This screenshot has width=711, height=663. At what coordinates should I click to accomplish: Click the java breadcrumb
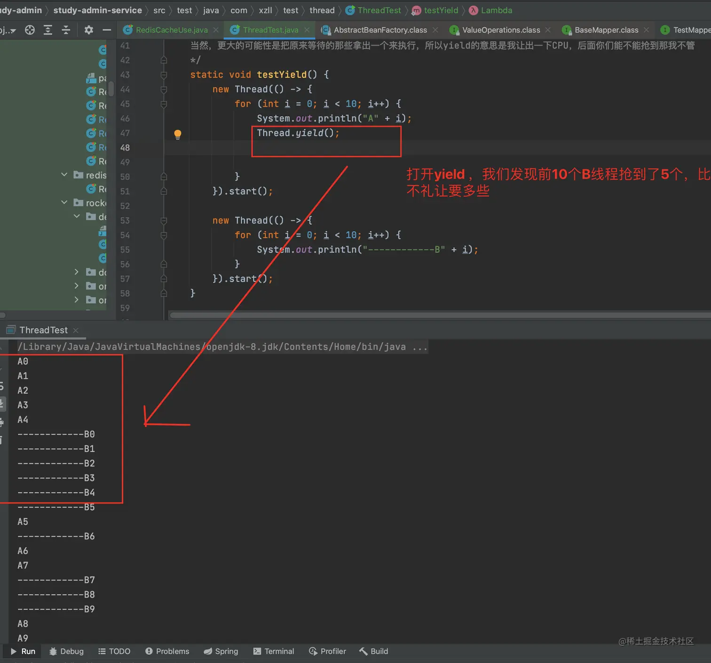click(211, 10)
